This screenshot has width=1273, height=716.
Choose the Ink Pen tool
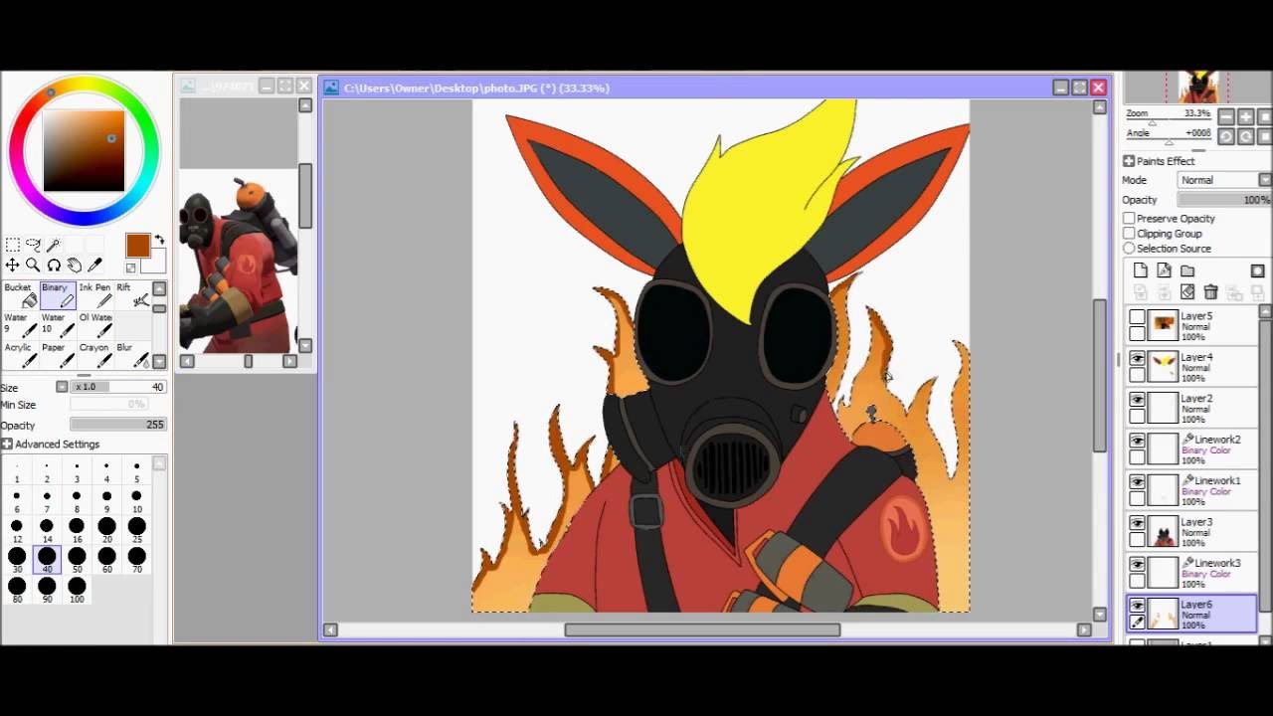coord(95,295)
